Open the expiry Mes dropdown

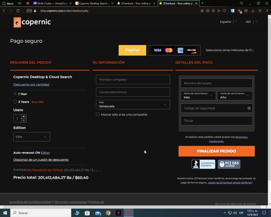(x=198, y=96)
